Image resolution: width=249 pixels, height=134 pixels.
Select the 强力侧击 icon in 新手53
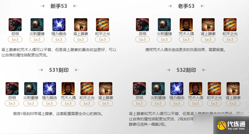pos(59,25)
